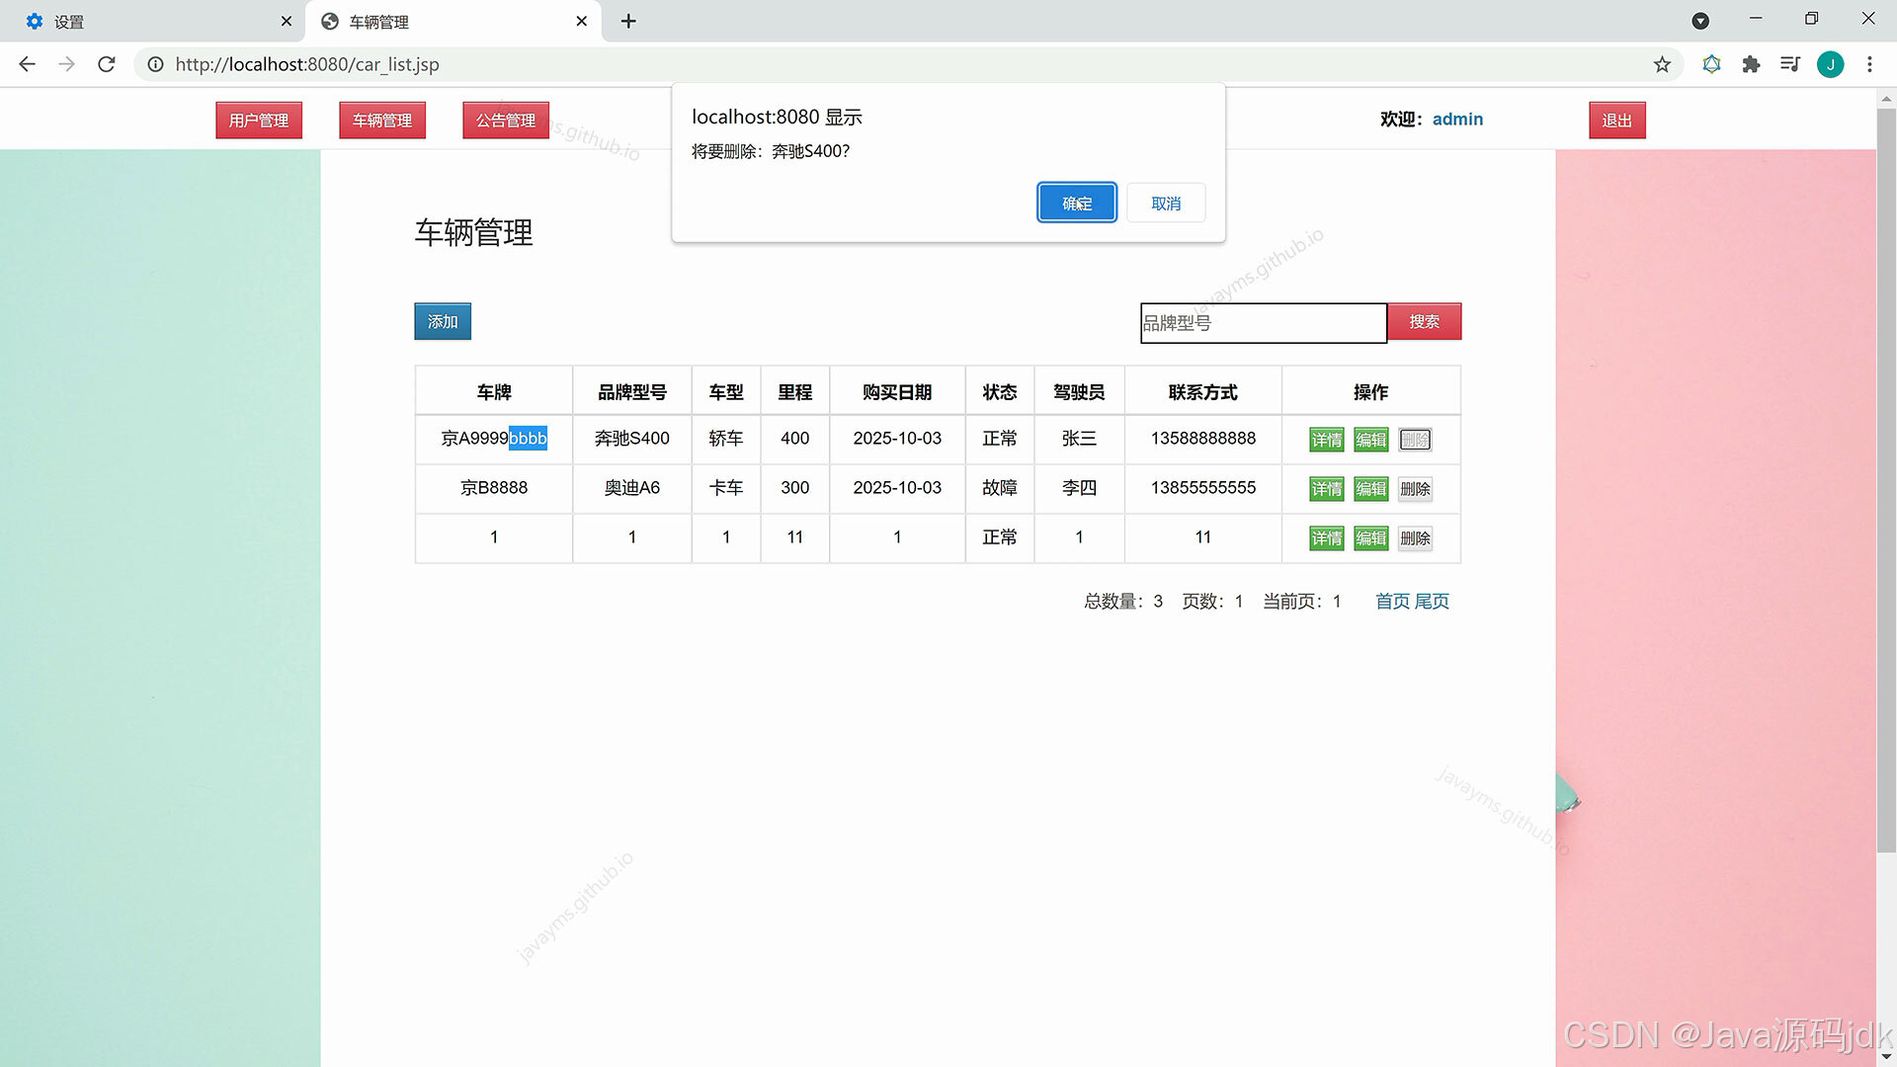Click 删除 for 奔驰S400 row

[1415, 440]
